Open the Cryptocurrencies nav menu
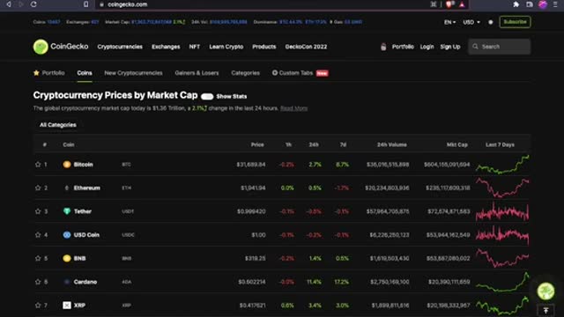The height and width of the screenshot is (317, 564). [120, 47]
